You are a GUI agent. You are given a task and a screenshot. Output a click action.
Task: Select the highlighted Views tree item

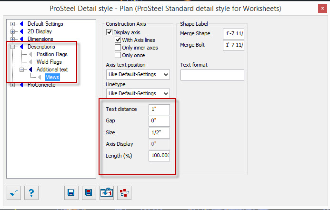tap(52, 77)
